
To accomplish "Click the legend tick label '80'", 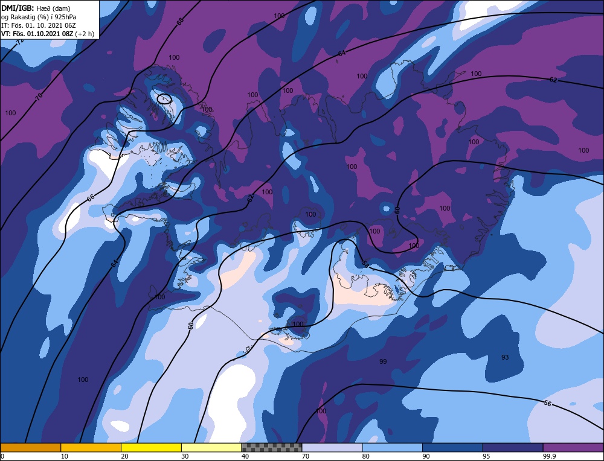I will pyautogui.click(x=366, y=456).
